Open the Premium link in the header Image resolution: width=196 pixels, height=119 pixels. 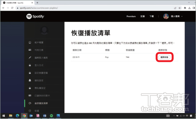coord(131,16)
